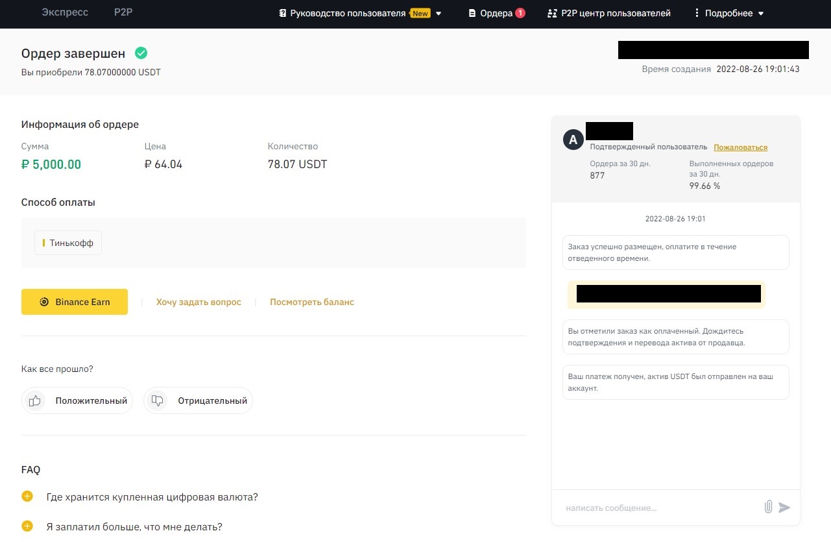Rate the order as Положительный
Image resolution: width=831 pixels, height=542 pixels.
pyautogui.click(x=77, y=400)
